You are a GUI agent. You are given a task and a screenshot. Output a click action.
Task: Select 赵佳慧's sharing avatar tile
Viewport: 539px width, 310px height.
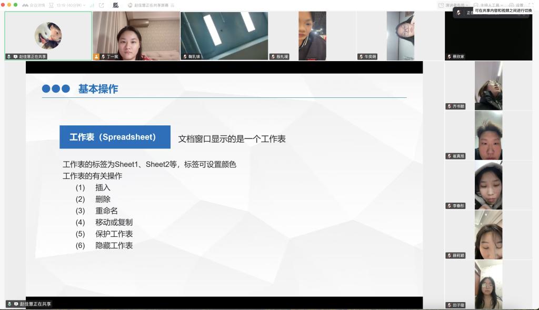(x=48, y=36)
